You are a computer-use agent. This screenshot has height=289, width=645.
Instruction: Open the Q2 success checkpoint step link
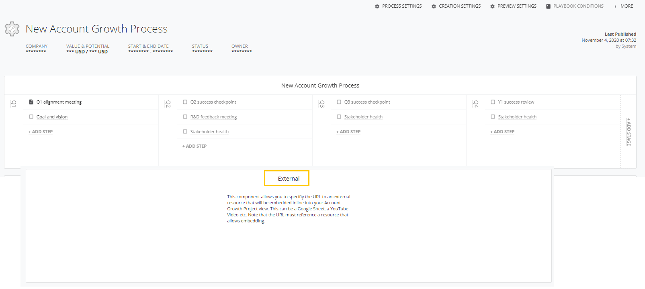pos(213,102)
